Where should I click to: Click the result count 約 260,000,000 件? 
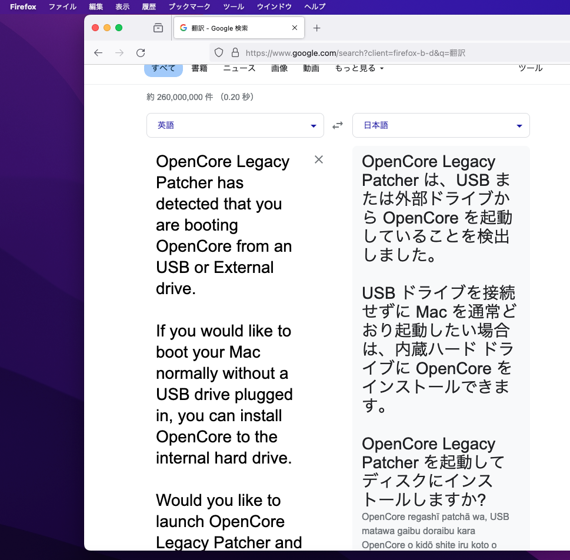[179, 97]
